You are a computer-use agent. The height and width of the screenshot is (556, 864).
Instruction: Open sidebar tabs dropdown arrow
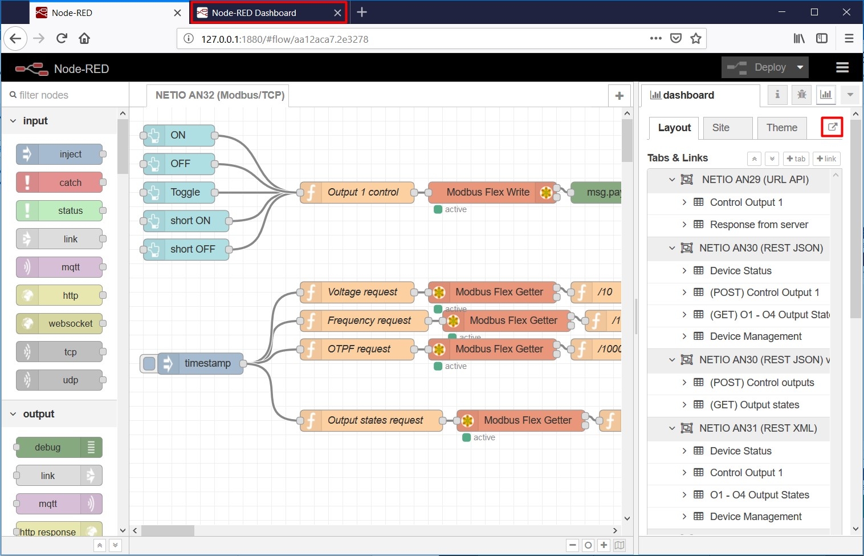click(x=850, y=95)
